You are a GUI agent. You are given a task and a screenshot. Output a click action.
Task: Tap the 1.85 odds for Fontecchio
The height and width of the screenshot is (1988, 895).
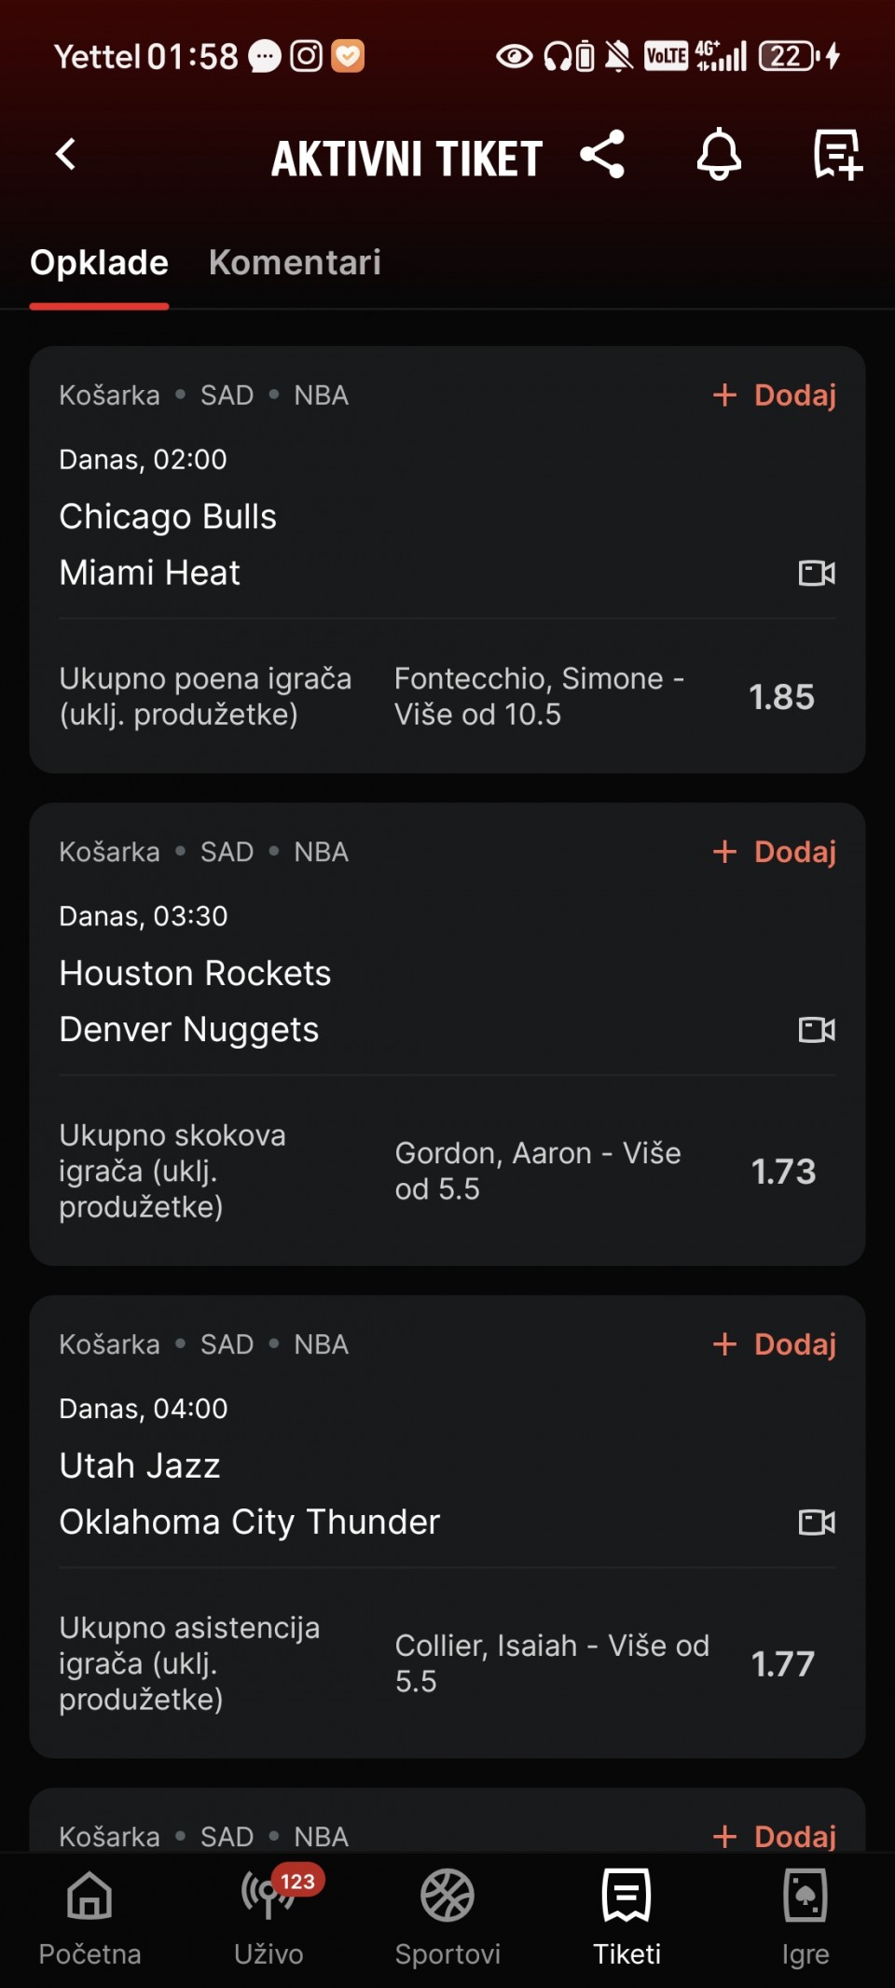(781, 697)
